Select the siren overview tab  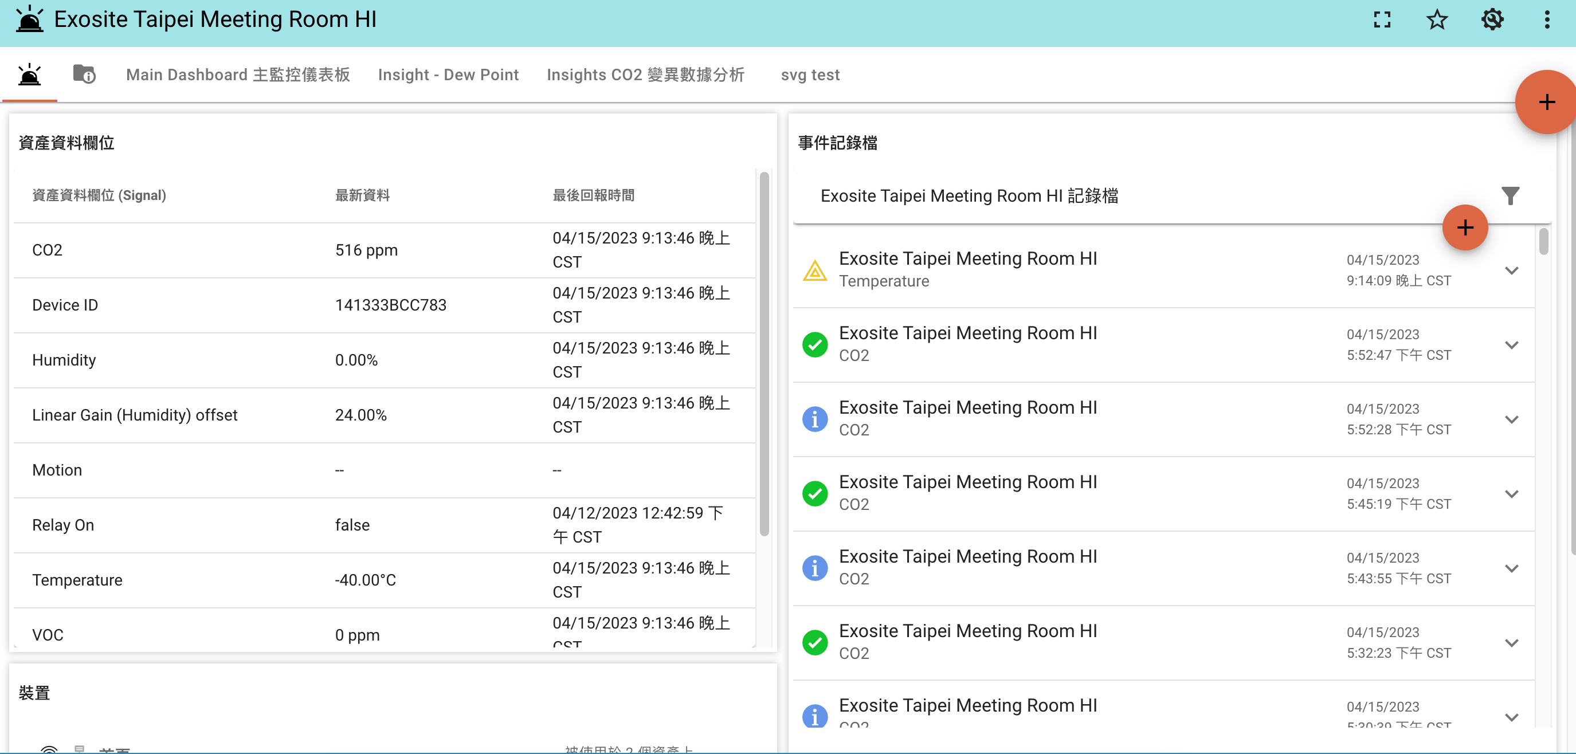[29, 74]
